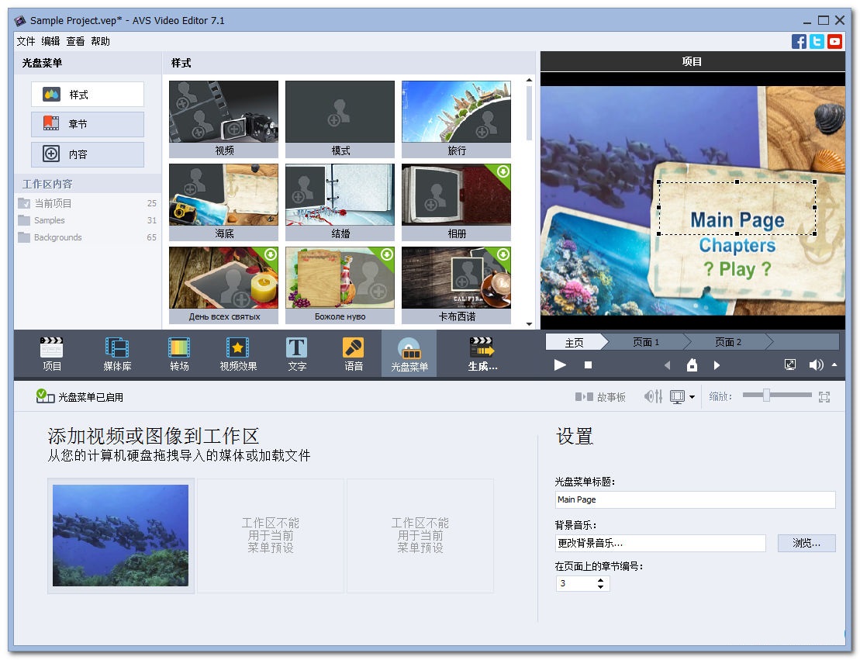
Task: Toggle disc menu enabled (光盘菜单已启用) checkbox
Action: [44, 396]
